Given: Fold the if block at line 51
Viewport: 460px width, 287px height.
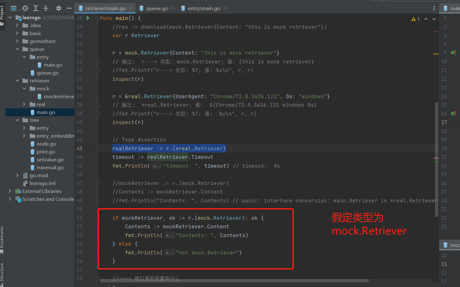Looking at the screenshot, I should click(x=98, y=218).
